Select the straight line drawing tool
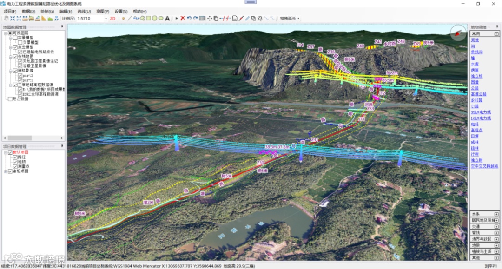Screen dimensions: 502x269 coord(130,19)
